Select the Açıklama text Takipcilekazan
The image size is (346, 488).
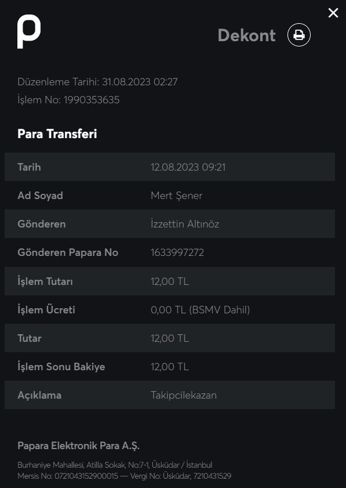[183, 395]
